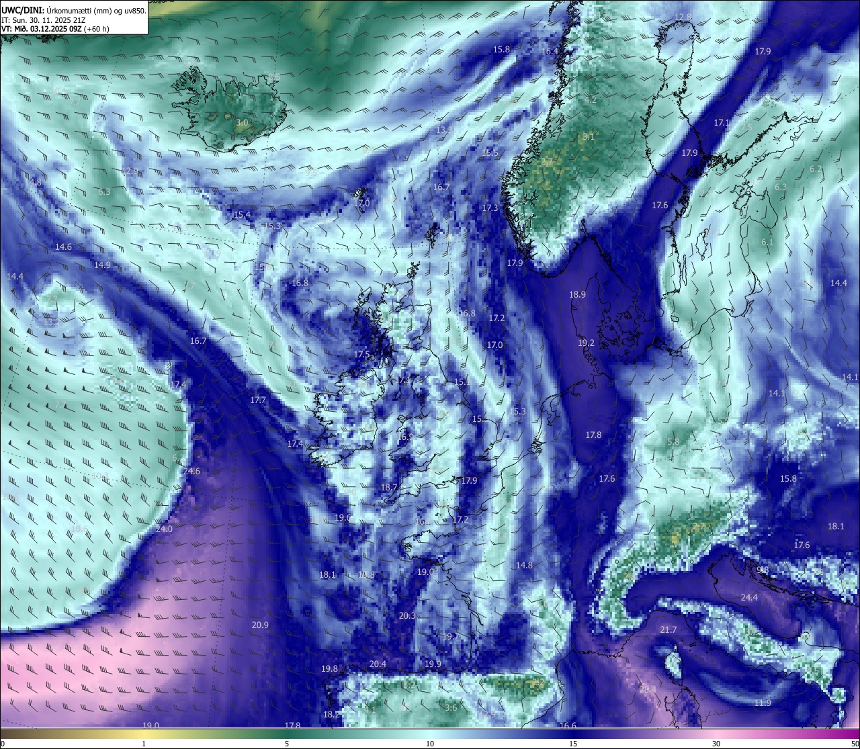Screen dimensions: 860x749
Task: Select the 17.1 value label
Action: pos(722,123)
